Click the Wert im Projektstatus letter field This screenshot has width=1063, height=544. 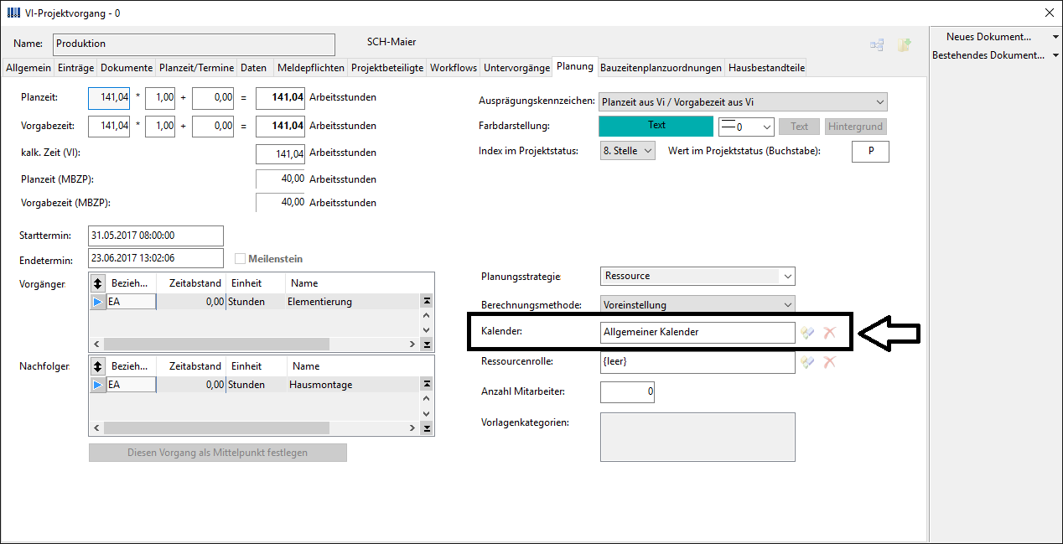pyautogui.click(x=870, y=152)
